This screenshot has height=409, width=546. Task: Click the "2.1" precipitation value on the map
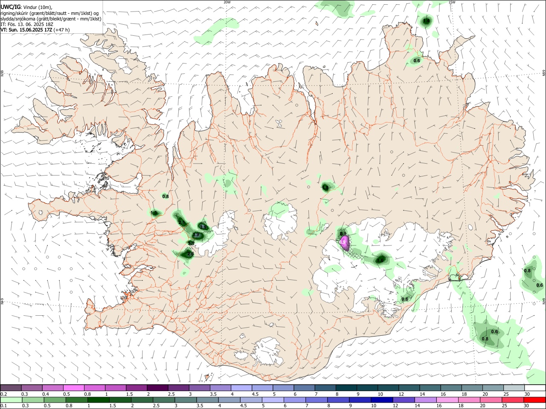point(182,222)
